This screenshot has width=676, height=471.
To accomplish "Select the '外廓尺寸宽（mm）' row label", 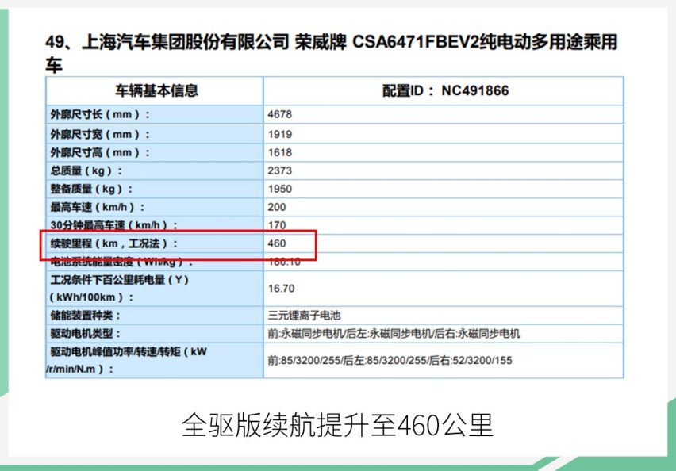I will click(100, 135).
